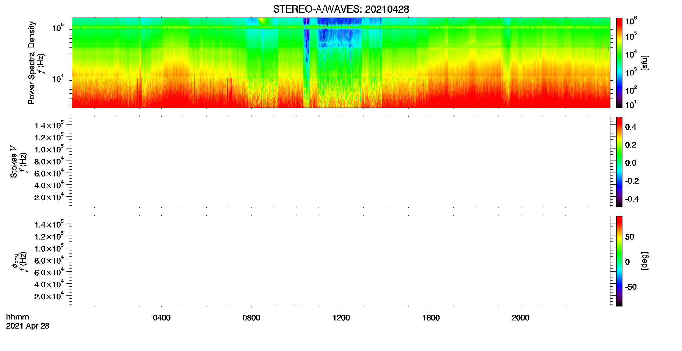Click the 10^4 tick on the spectrogram frequency axis
Image resolution: width=682 pixels, height=351 pixels.
click(58, 78)
